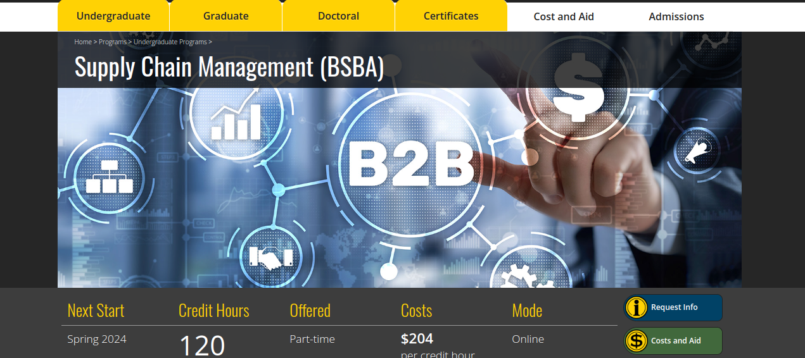
Task: Click the 120 credit hours value
Action: click(202, 345)
